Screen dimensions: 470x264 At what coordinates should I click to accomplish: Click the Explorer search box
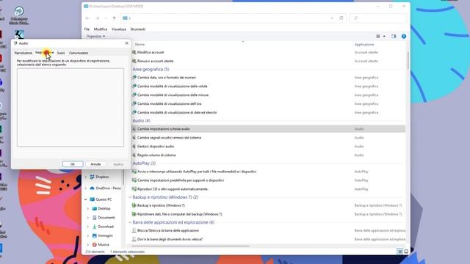click(x=378, y=18)
